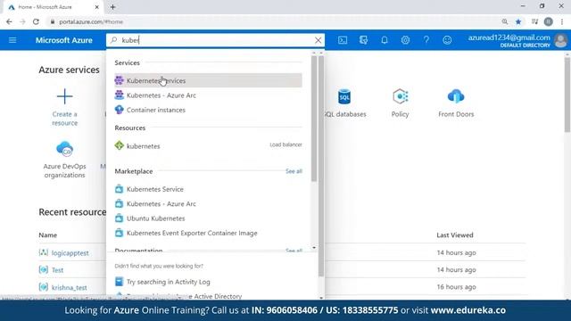
Task: Open Chrome three-dot menu
Action: 562,21
